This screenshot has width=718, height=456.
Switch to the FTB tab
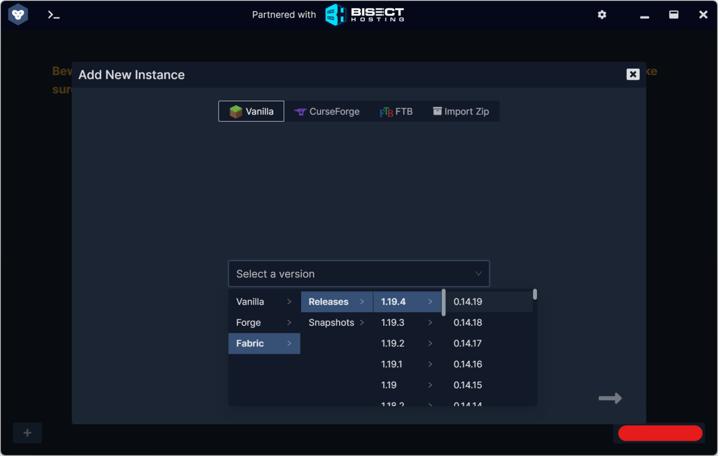tap(396, 112)
